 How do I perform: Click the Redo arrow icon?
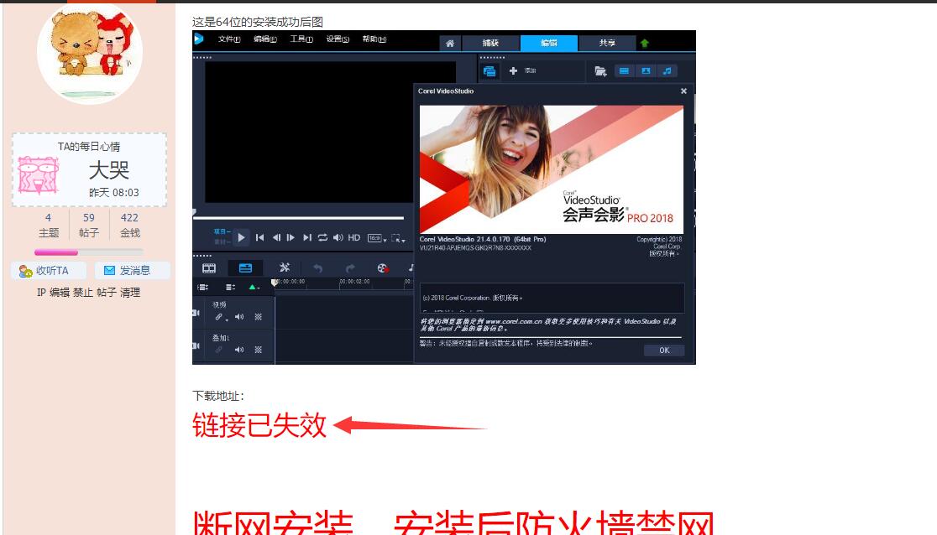pyautogui.click(x=350, y=268)
